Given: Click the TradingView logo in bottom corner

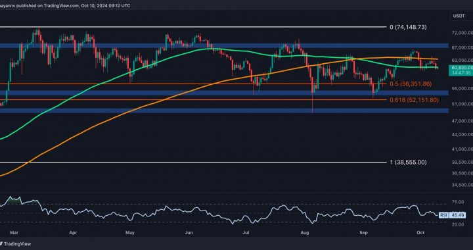Looking at the screenshot, I should [15, 243].
